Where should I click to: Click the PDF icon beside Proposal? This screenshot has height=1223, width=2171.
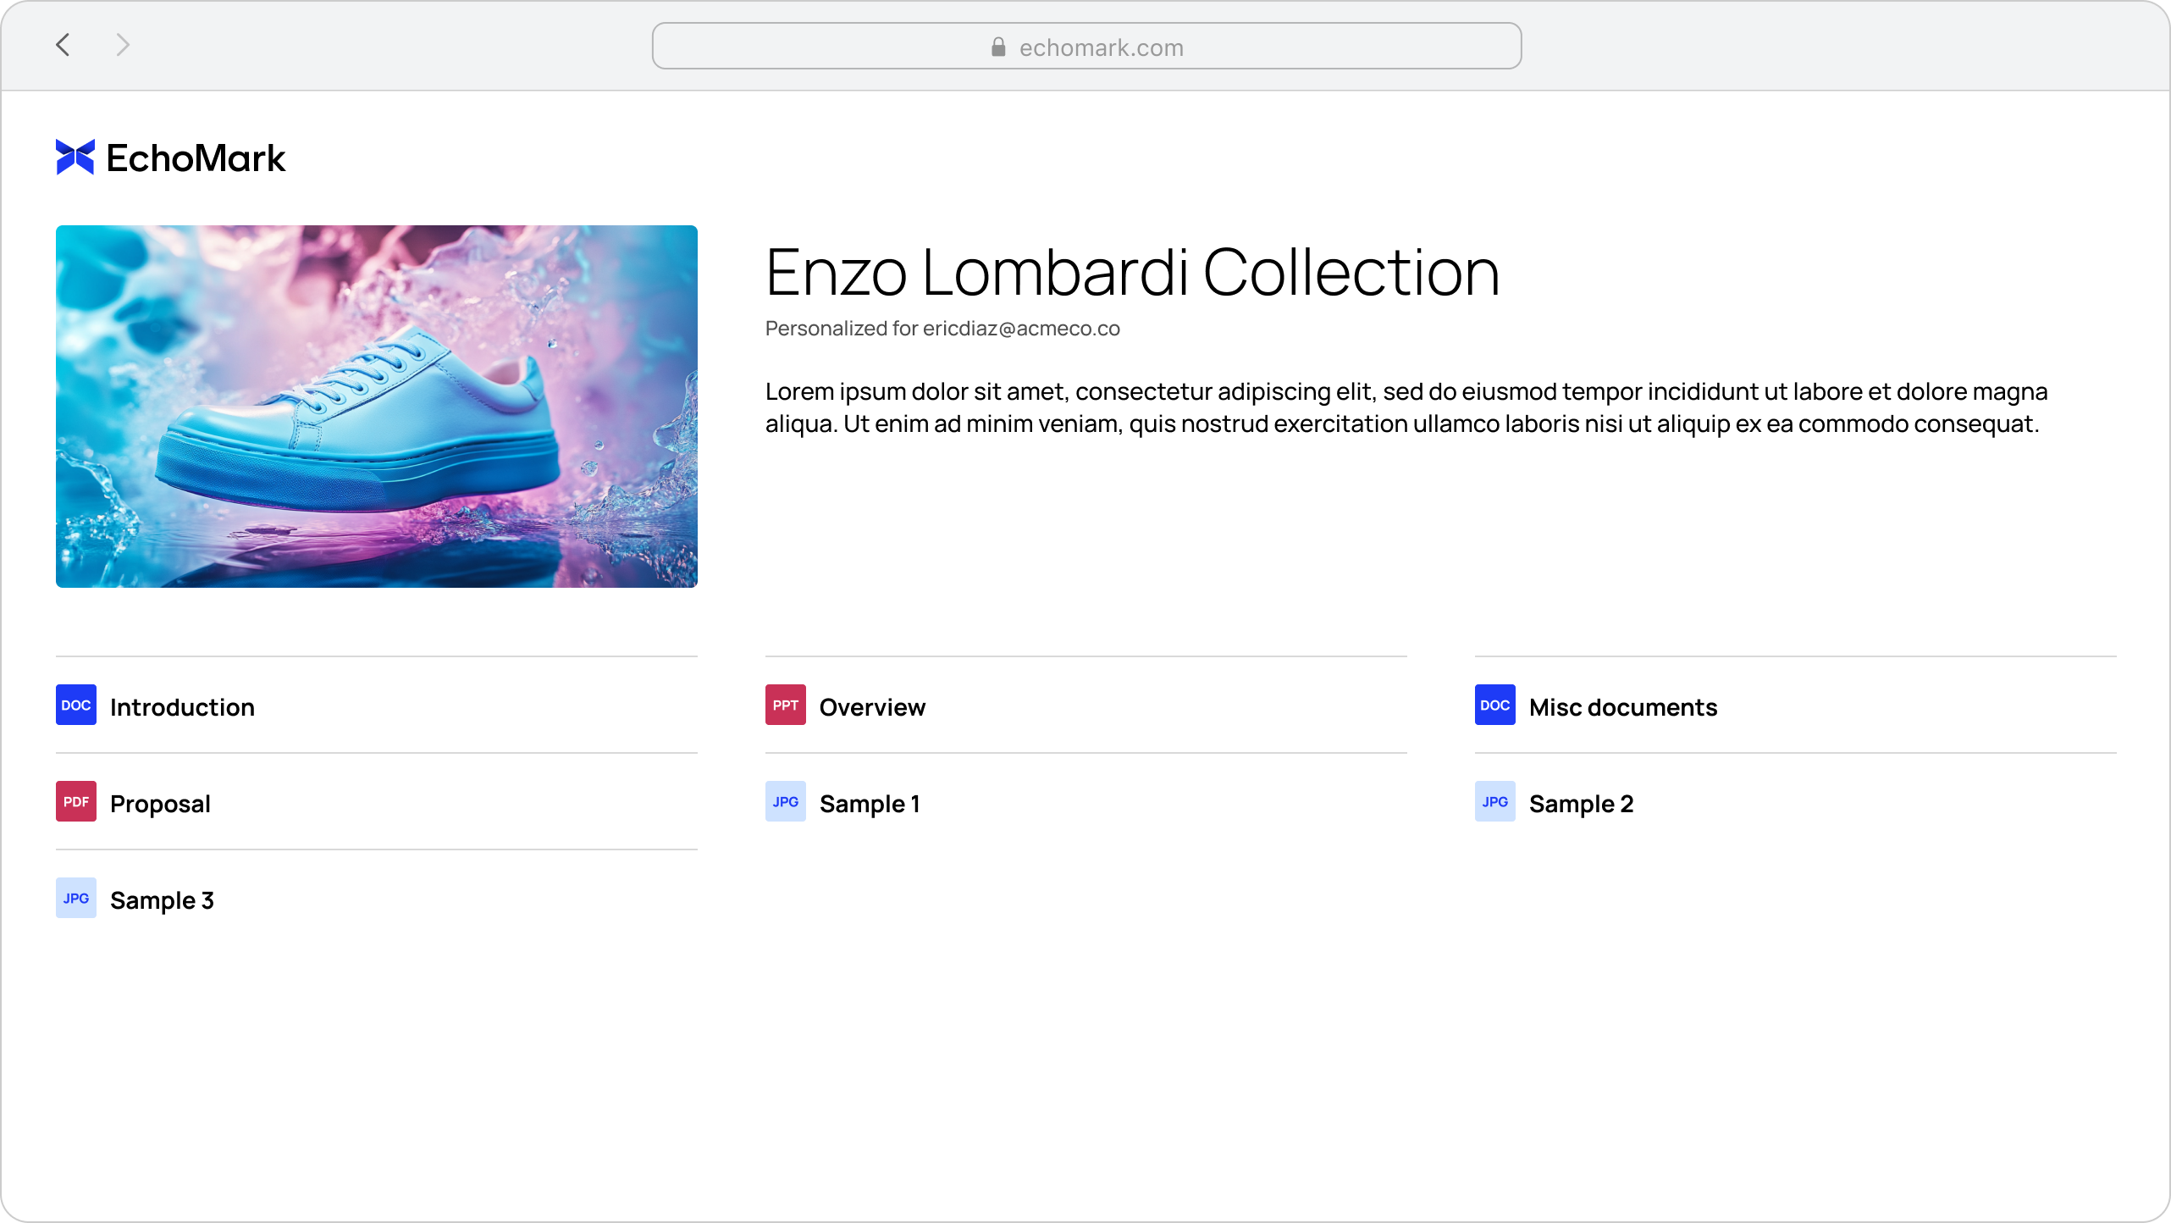pyautogui.click(x=76, y=801)
